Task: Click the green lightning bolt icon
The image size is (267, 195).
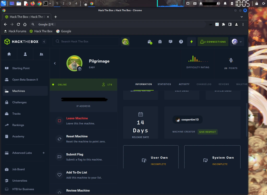Action: coord(192,42)
